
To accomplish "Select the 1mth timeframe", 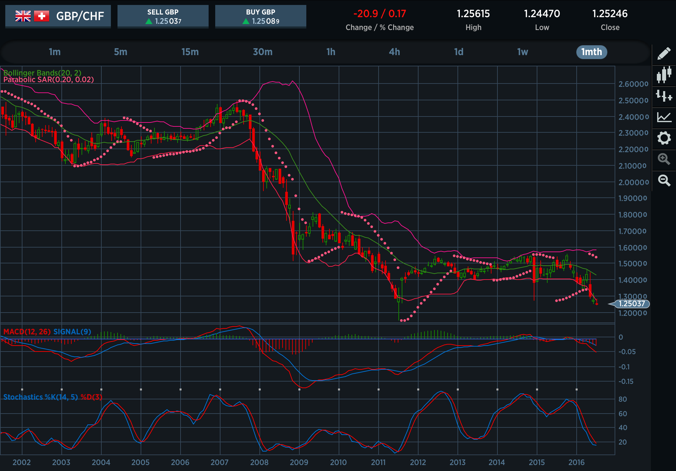I will tap(591, 52).
